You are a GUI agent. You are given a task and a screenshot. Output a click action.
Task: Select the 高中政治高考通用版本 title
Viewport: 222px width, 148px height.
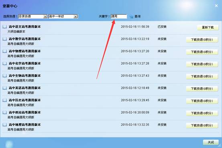pos(24,112)
